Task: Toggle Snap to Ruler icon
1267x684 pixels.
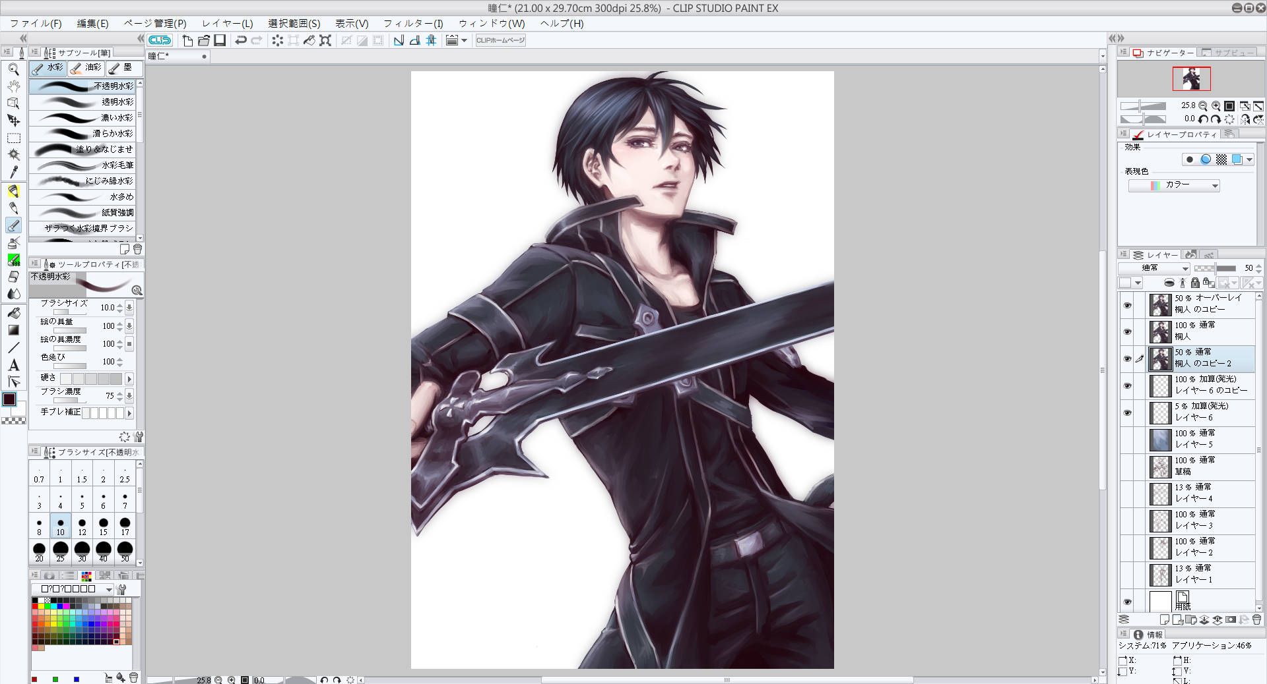Action: 399,40
